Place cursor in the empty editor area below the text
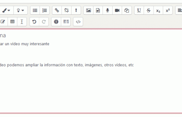This screenshot has height=117, width=182. pos(91,91)
